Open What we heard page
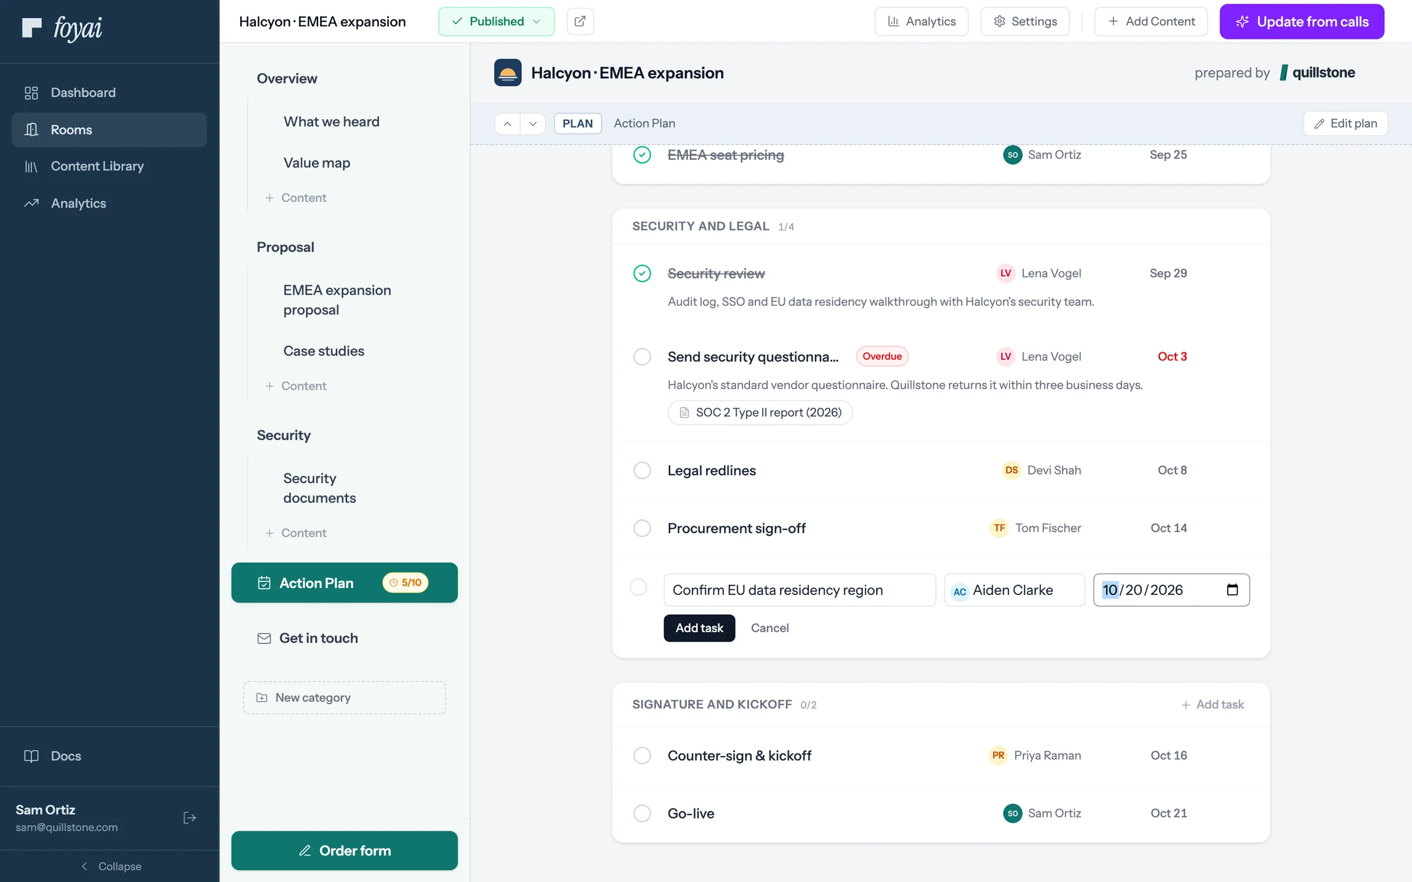Viewport: 1412px width, 882px height. [x=331, y=122]
